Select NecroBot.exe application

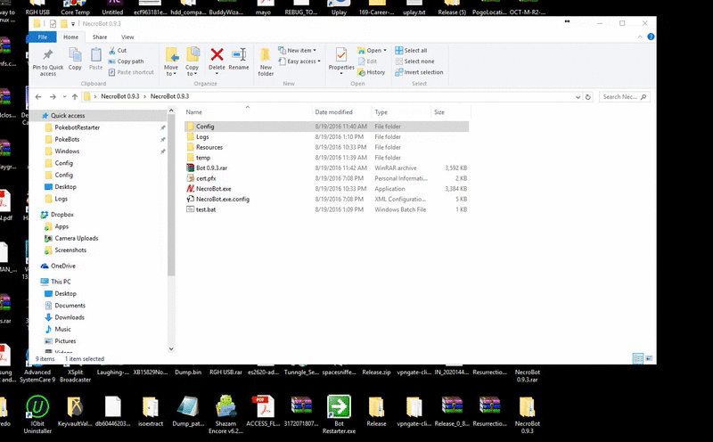[x=326, y=189]
